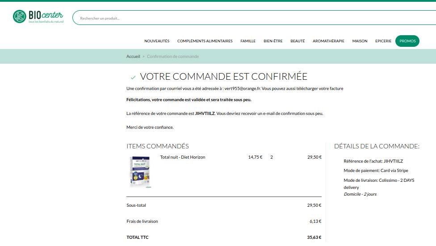Open the Nouveautés menu
Screen dimensions: 436x246
click(157, 41)
